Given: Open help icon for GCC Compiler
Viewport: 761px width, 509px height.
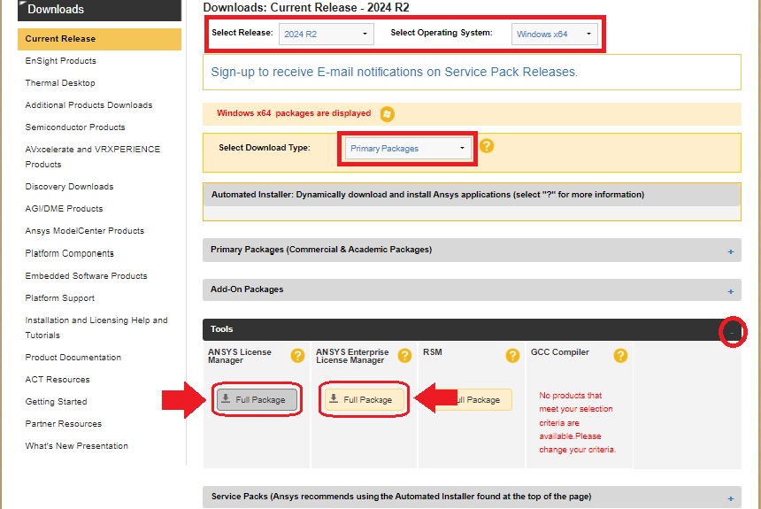Looking at the screenshot, I should [620, 356].
